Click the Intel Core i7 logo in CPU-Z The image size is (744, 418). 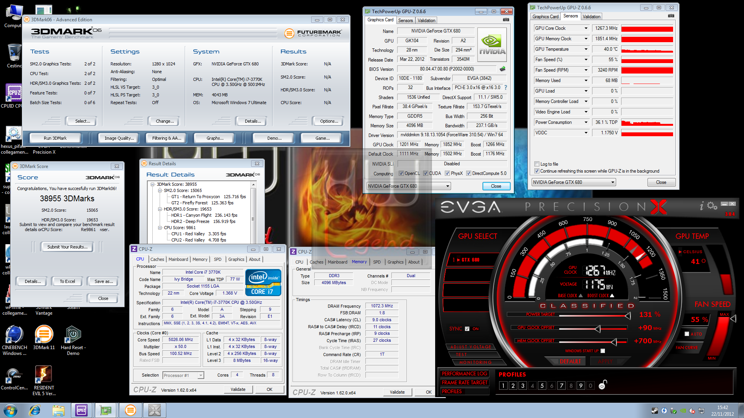[263, 283]
